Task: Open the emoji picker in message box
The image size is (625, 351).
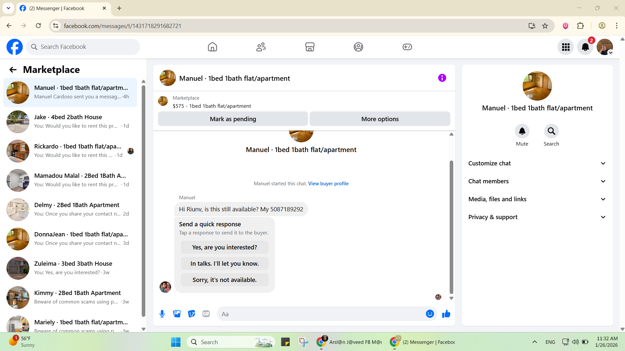Action: 430,314
